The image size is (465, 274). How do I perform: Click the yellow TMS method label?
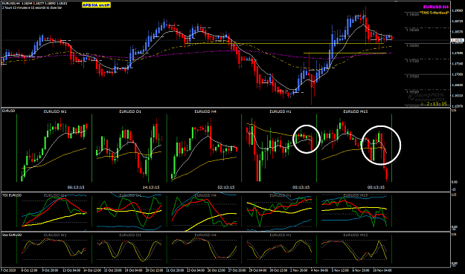tap(434, 13)
